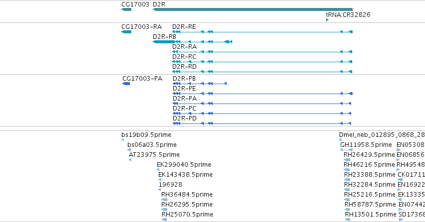The height and width of the screenshot is (222, 425).
Task: Click the EK143438.5prime EST arrow
Action: pos(160,180)
